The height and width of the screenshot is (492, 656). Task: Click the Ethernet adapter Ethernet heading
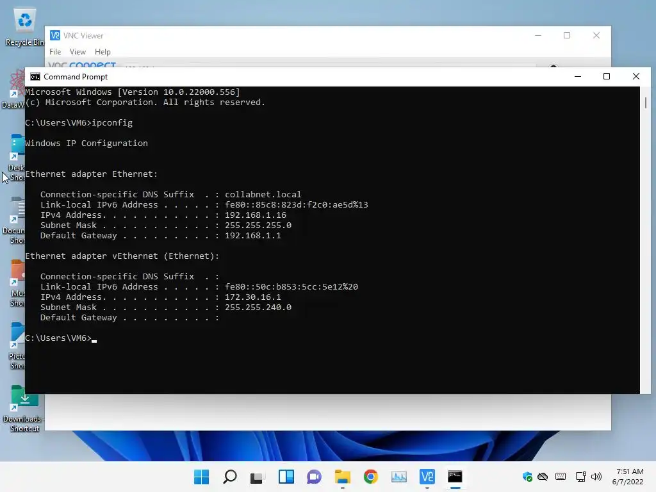91,174
